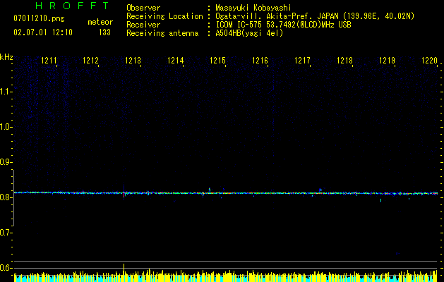The image size is (444, 282).
Task: Select antenna value A504HB(yagi 4el)
Action: pos(249,33)
